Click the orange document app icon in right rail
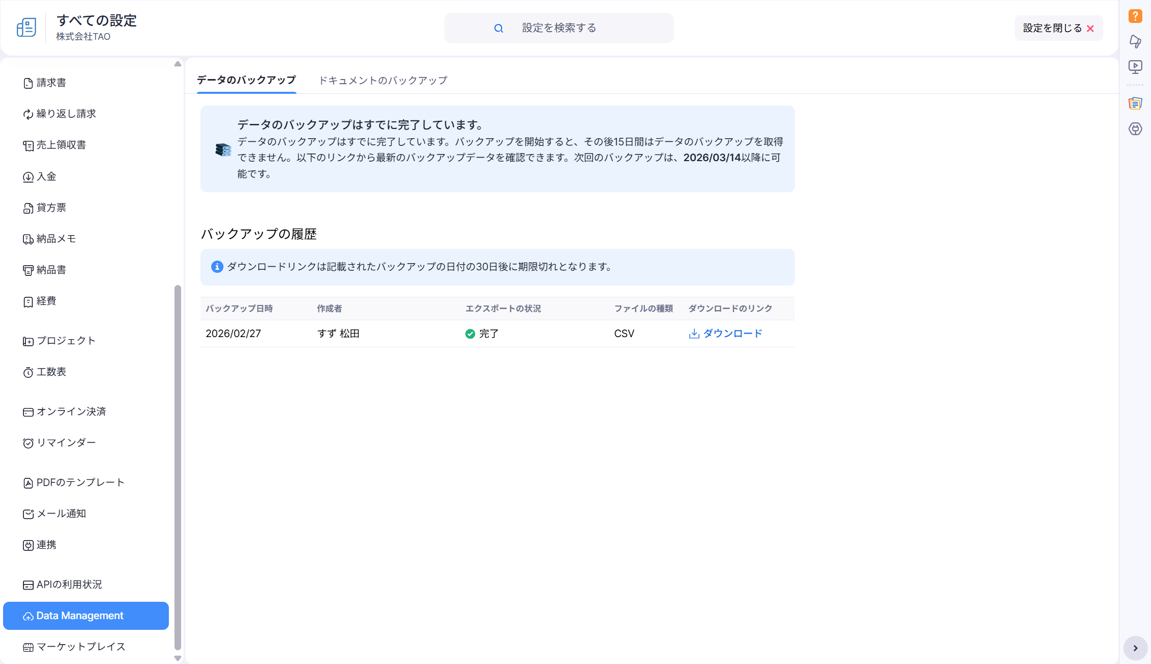1151x664 pixels. [1135, 104]
